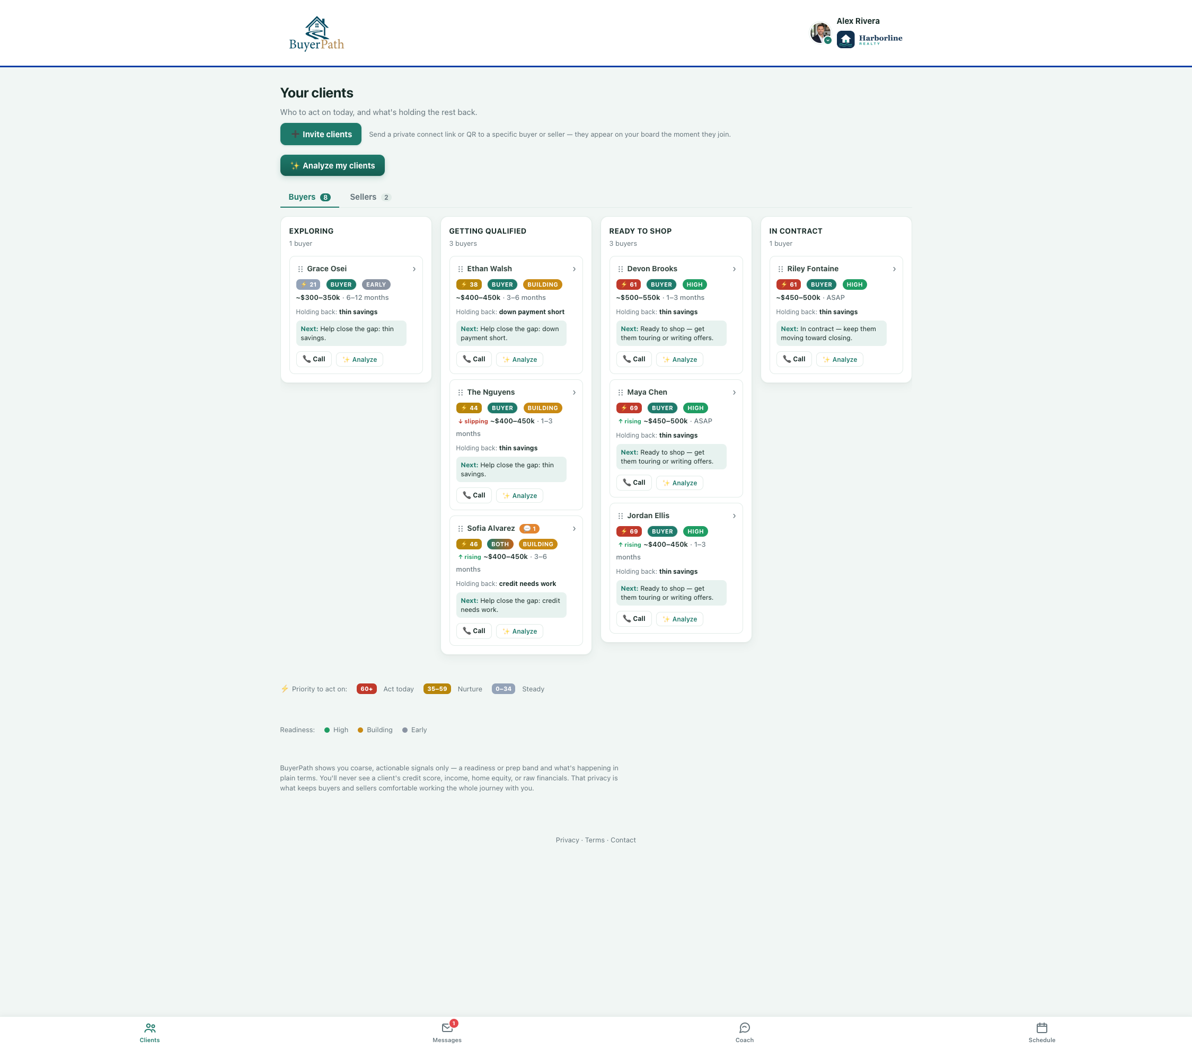Analyze Jordan Ellis
1192x1049 pixels.
tap(679, 619)
